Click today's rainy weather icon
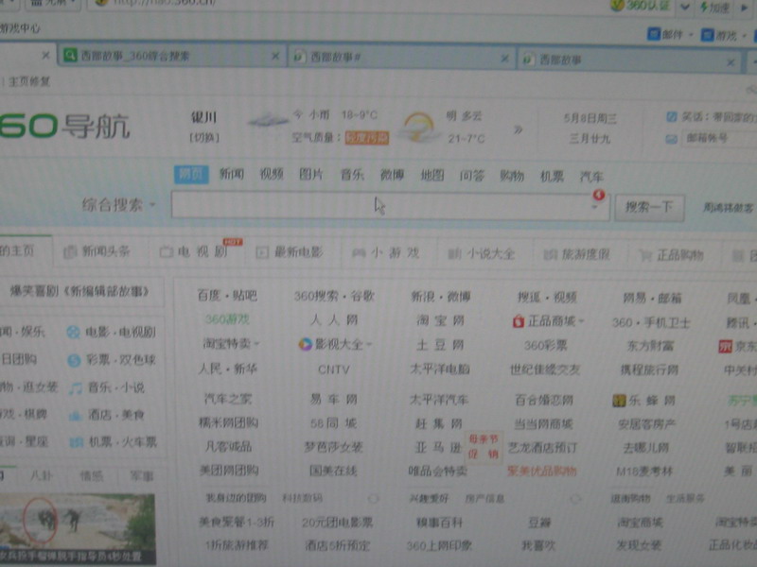This screenshot has height=567, width=757. coord(269,119)
